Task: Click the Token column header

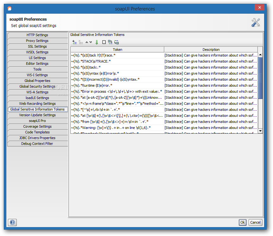Action: click(x=117, y=50)
